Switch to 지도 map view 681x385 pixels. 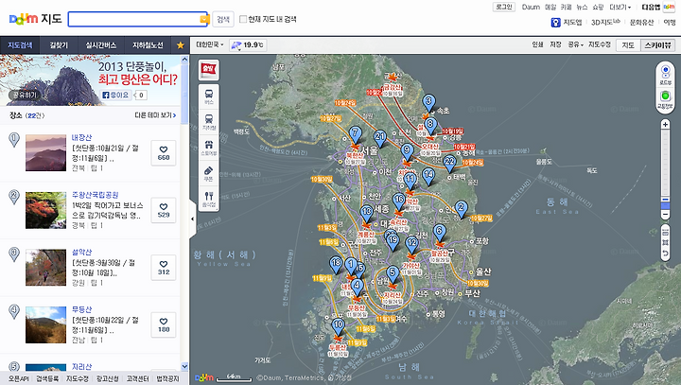pyautogui.click(x=628, y=44)
